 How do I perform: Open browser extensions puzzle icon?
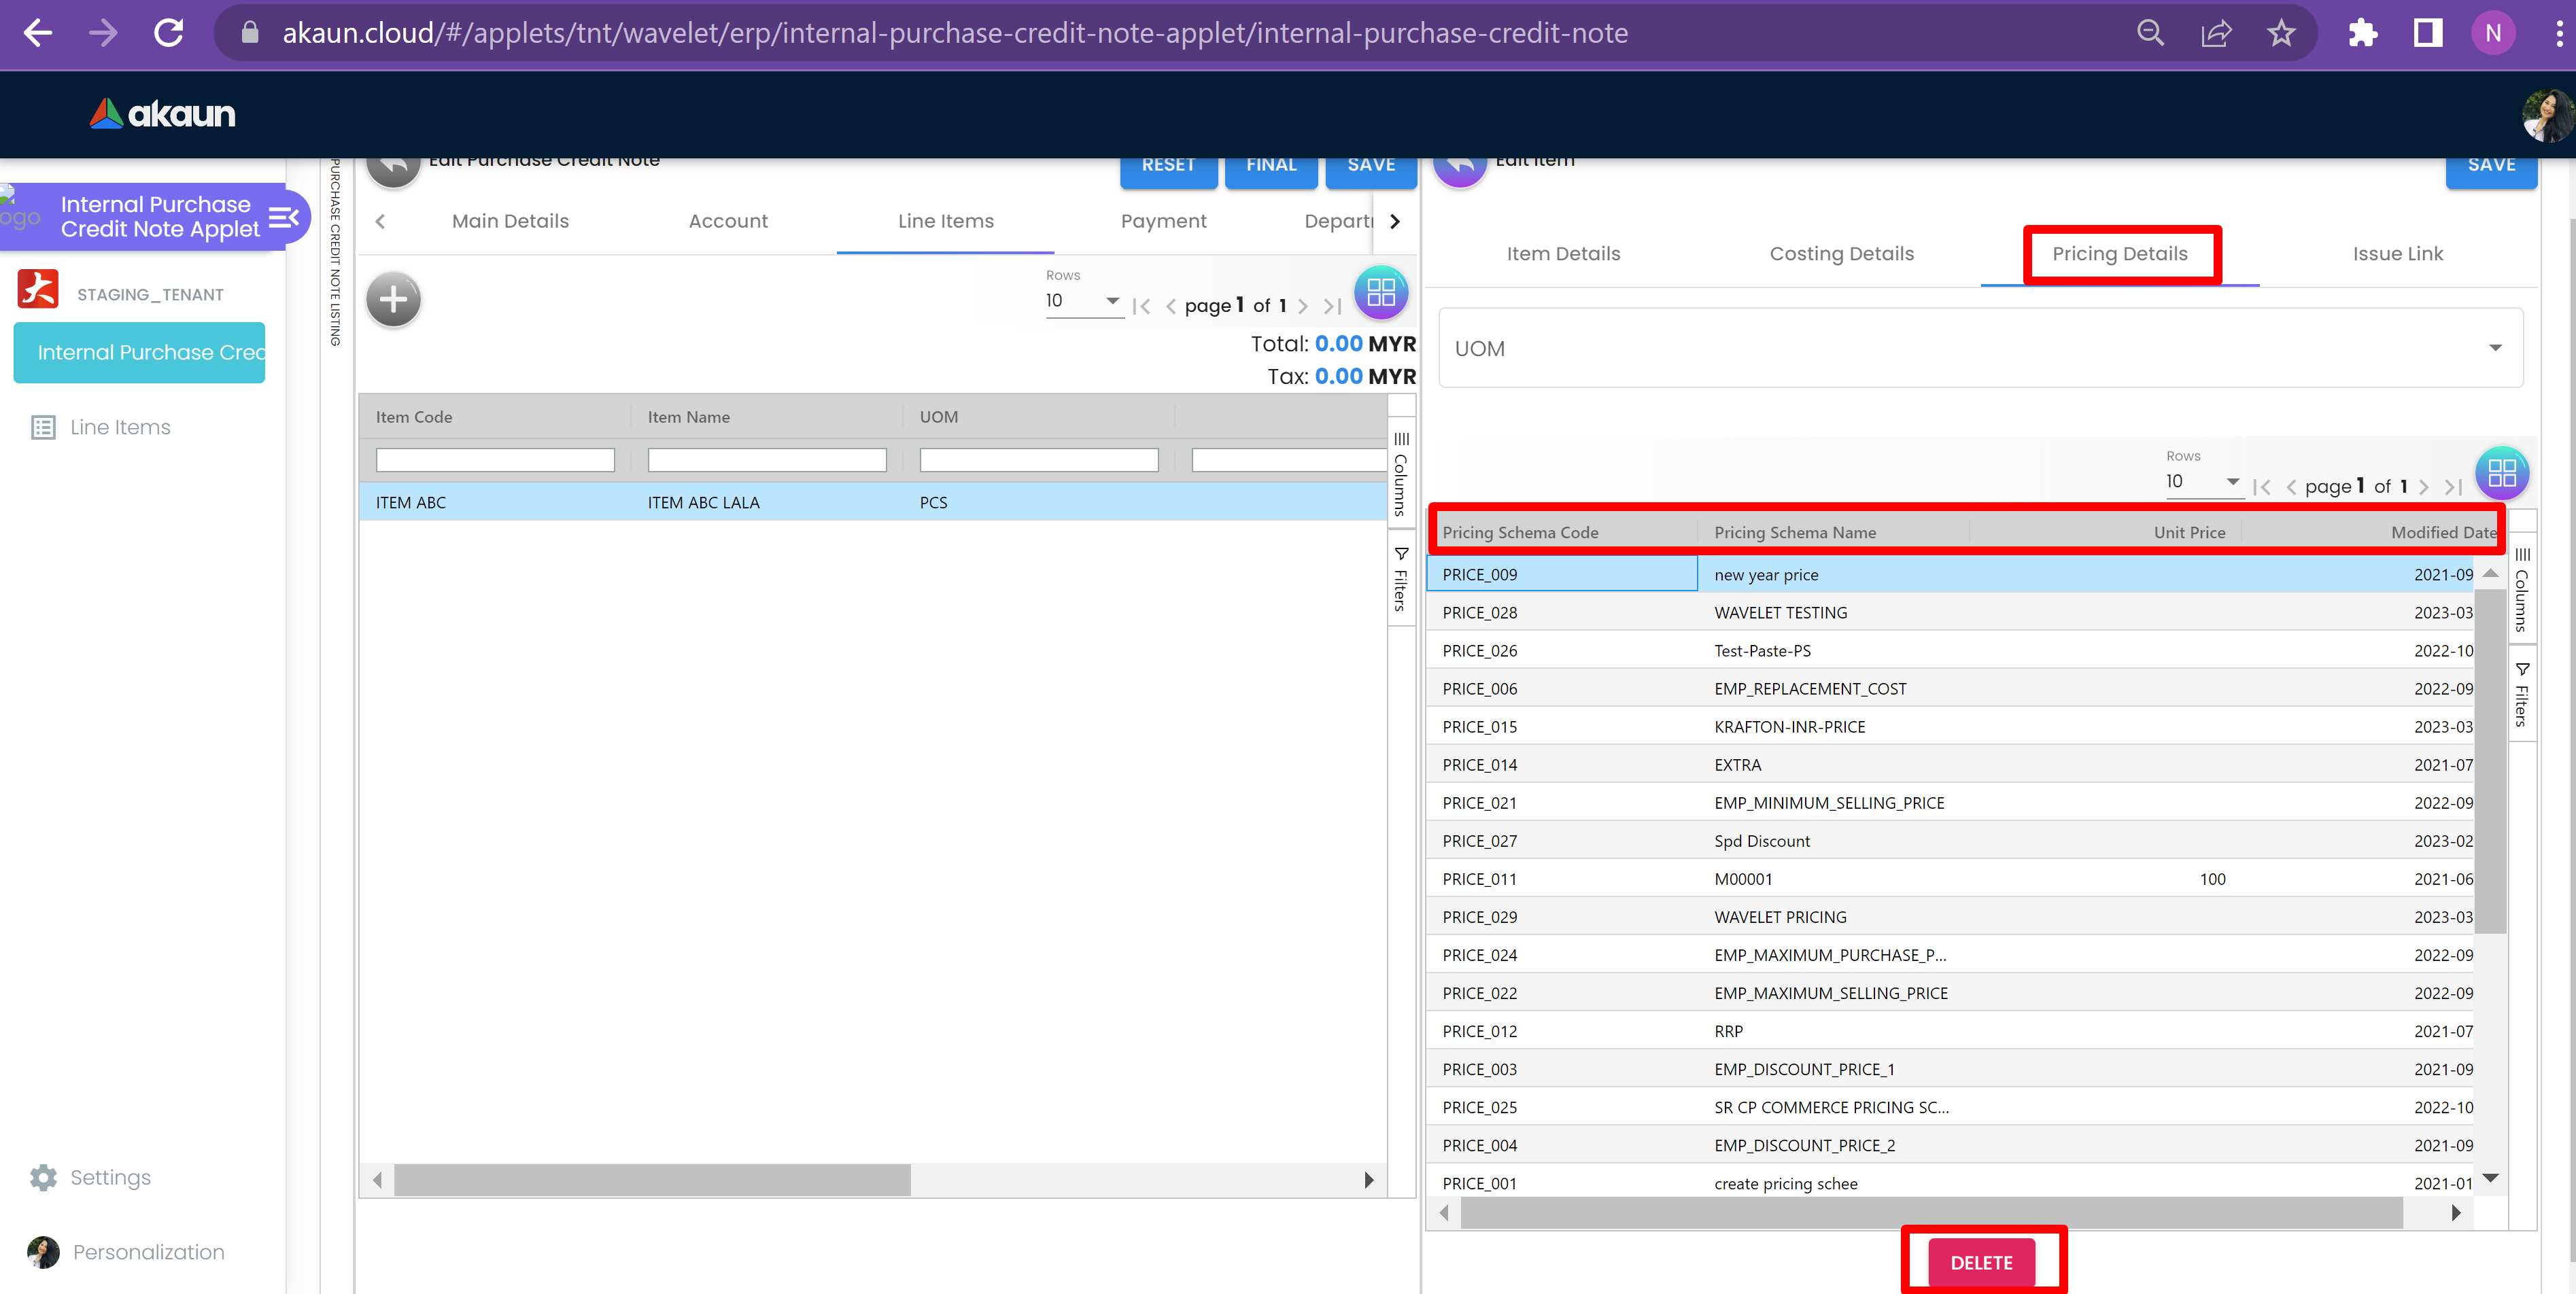(2362, 33)
